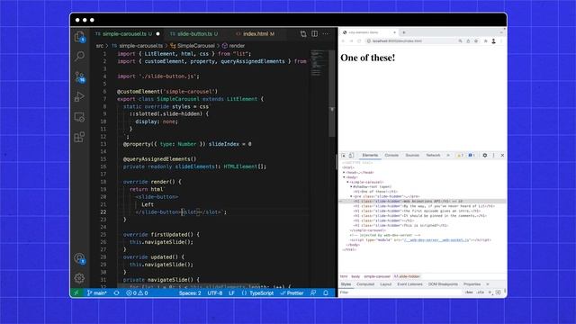
Task: Collapse the simple-carousel node in the DOM tree
Action: (348, 182)
